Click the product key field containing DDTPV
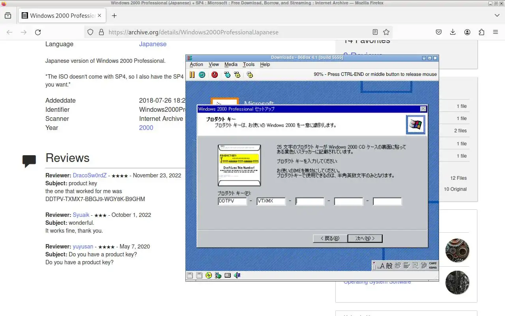Viewport: 505px width, 316px height. pos(232,201)
